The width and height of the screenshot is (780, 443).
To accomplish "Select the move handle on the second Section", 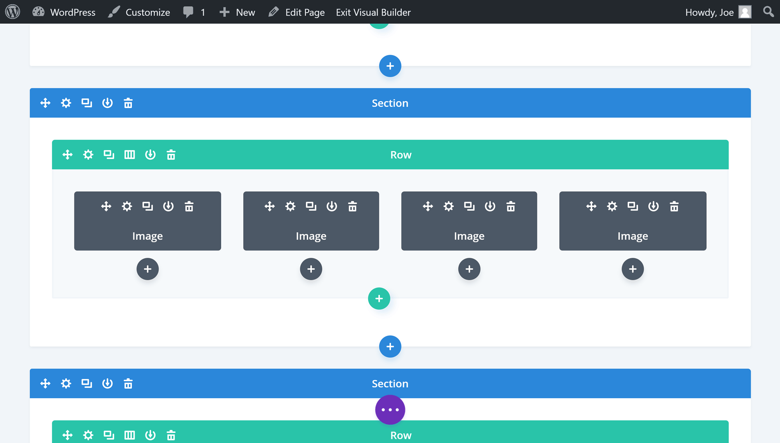I will click(45, 383).
